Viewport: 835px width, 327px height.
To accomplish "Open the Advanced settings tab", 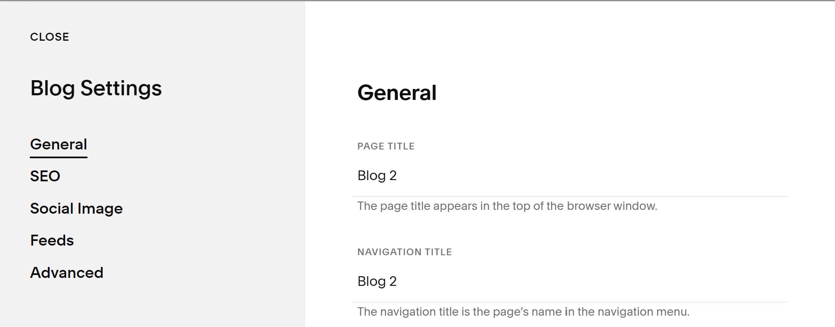I will click(x=66, y=272).
